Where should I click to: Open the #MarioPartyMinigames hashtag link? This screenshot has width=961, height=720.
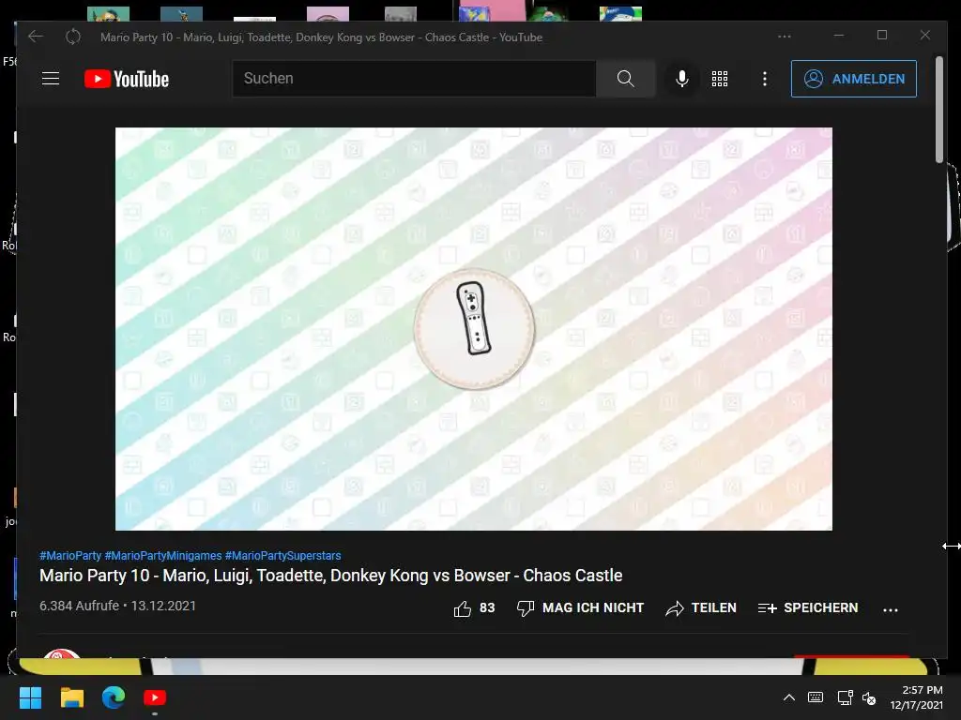163,556
